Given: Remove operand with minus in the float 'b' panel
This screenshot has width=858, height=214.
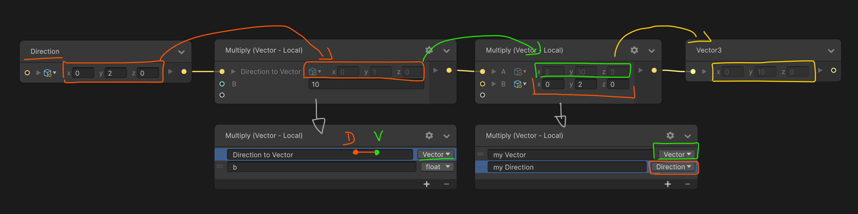Looking at the screenshot, I should pyautogui.click(x=447, y=184).
